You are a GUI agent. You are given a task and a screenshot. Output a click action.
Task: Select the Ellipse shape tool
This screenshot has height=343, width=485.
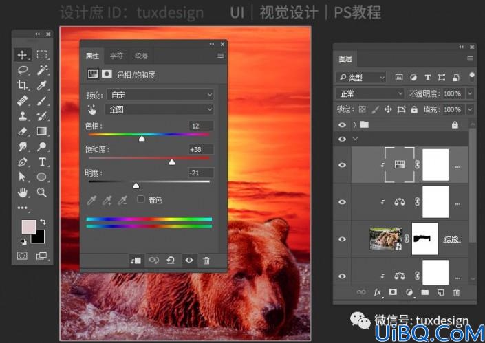(41, 177)
